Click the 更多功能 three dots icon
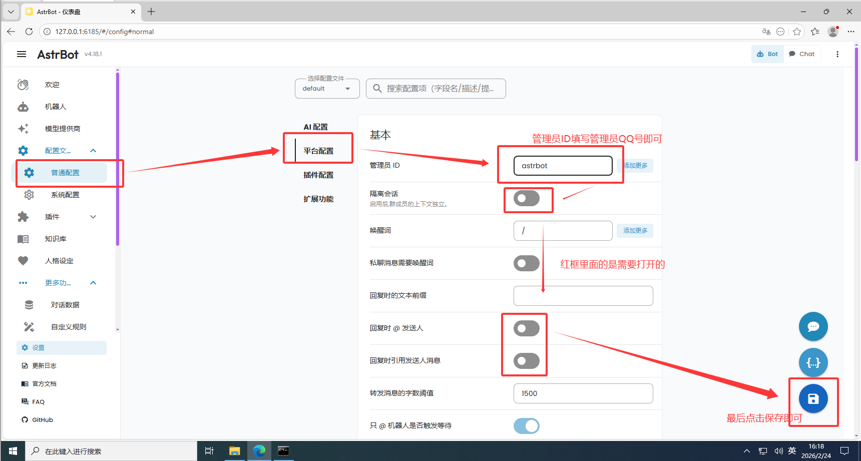Screen dimensions: 861x461 click(x=23, y=283)
